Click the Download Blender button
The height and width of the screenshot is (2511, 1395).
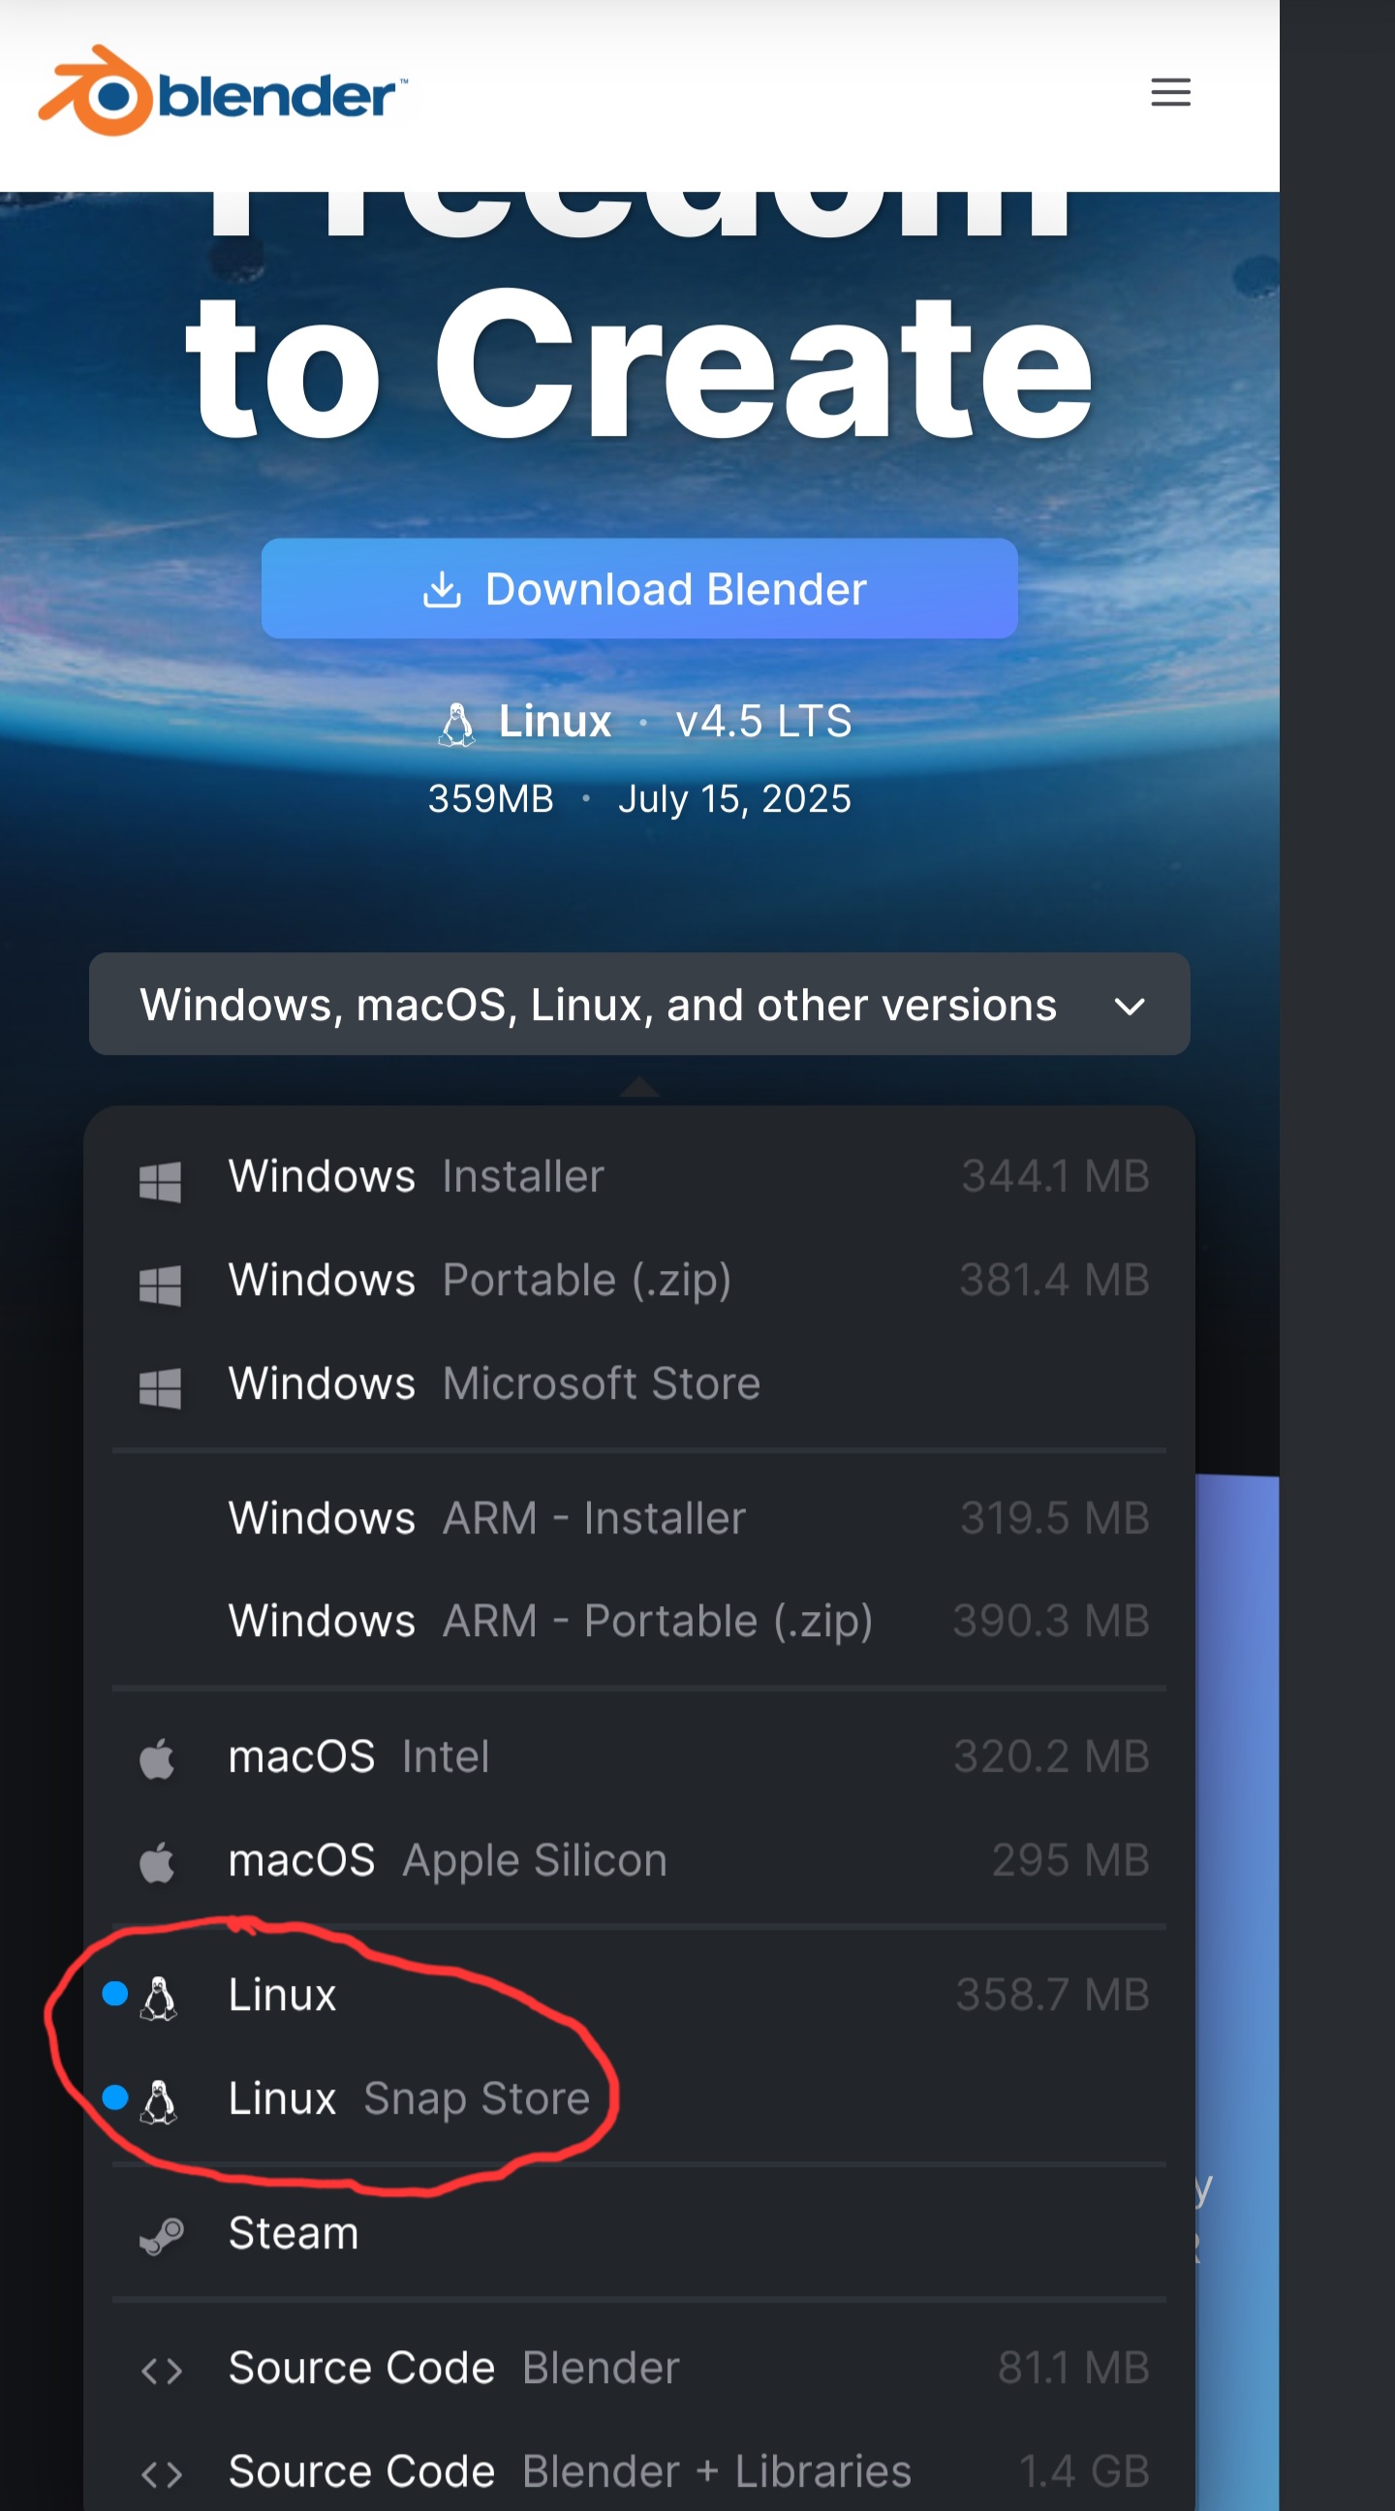pos(639,589)
